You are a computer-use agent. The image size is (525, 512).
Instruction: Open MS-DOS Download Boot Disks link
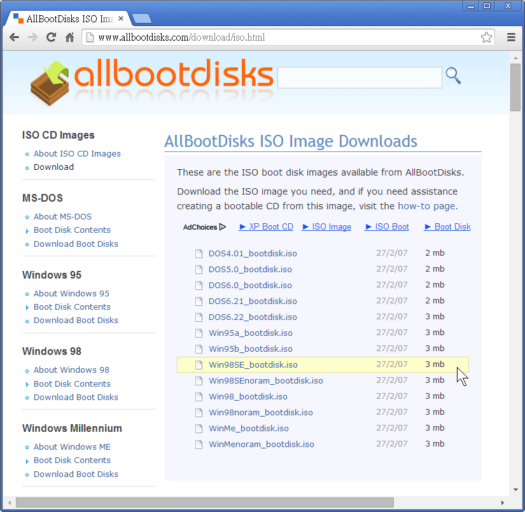point(76,244)
